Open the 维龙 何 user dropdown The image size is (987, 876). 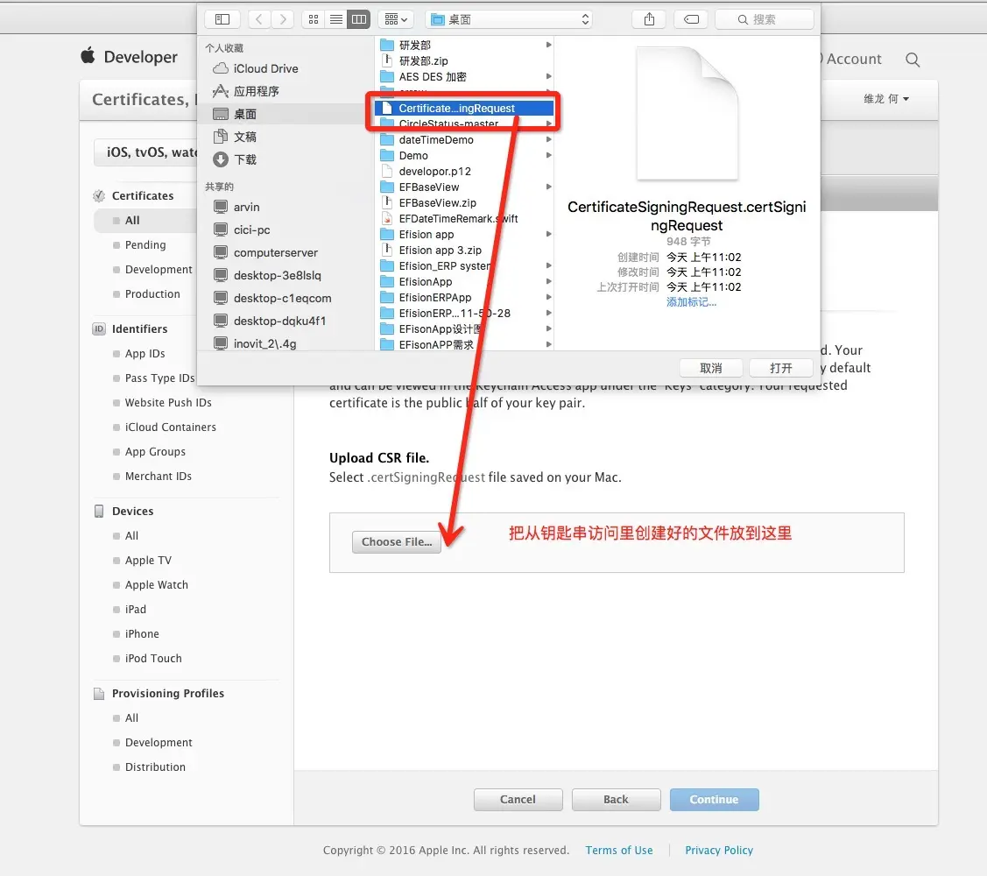(x=886, y=99)
